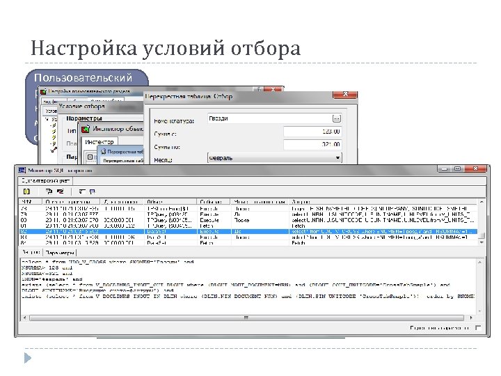Collapse the root node of the conditions tree
The width and height of the screenshot is (501, 376).
point(47,119)
